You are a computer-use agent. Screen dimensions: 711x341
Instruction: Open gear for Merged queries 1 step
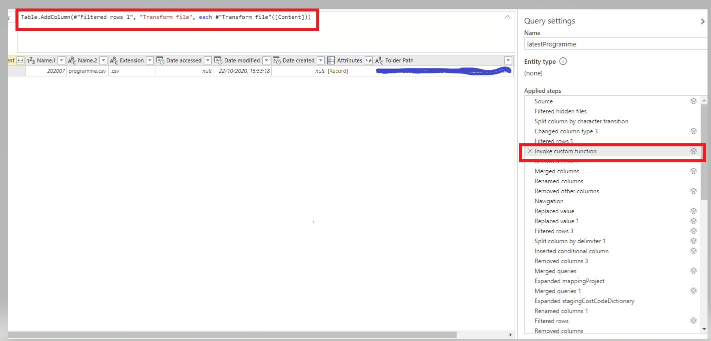[x=694, y=291]
